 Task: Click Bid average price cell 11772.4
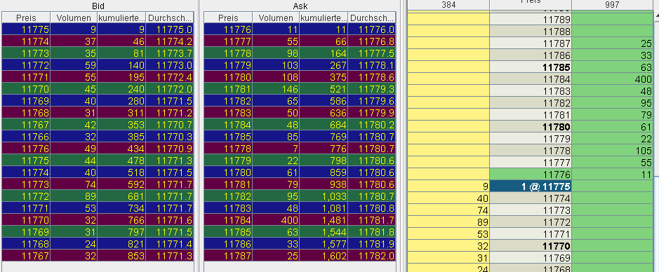click(170, 77)
